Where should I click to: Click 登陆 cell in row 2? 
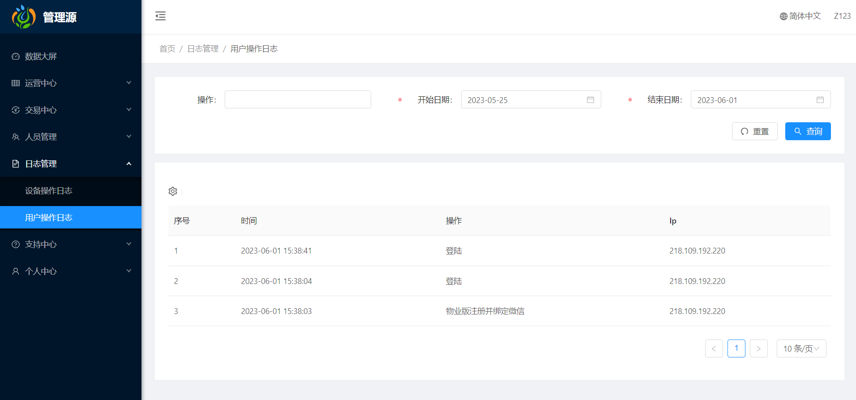pyautogui.click(x=454, y=281)
